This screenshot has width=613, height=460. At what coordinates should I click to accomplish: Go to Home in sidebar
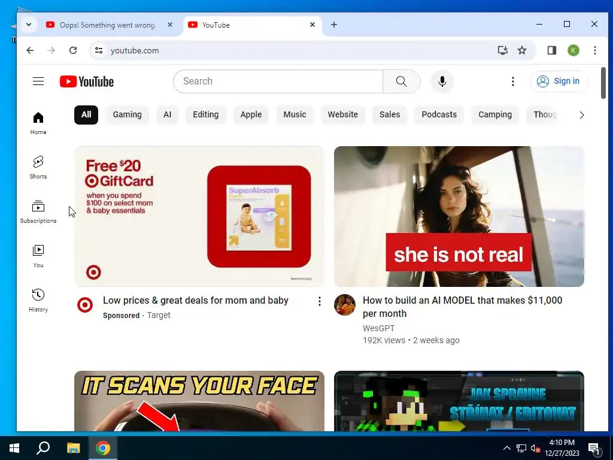coord(38,123)
